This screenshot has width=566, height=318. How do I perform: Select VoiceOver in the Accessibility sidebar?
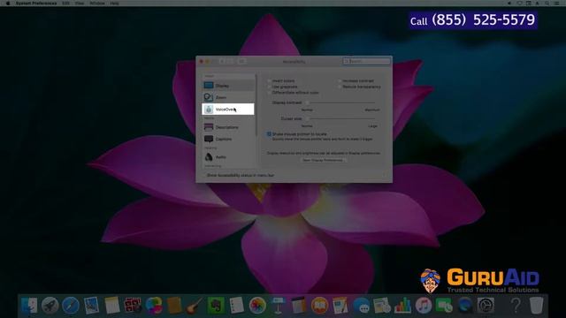click(x=228, y=110)
